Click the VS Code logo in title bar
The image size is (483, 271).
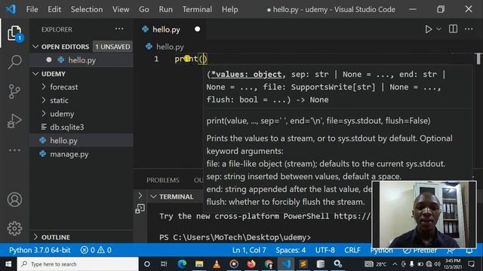coord(11,9)
